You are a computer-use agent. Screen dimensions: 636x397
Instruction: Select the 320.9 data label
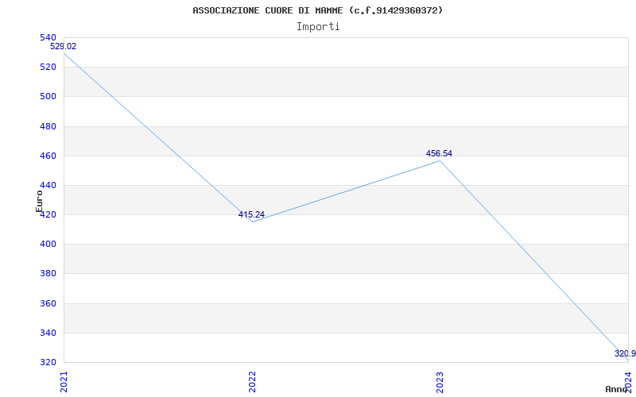pos(625,353)
